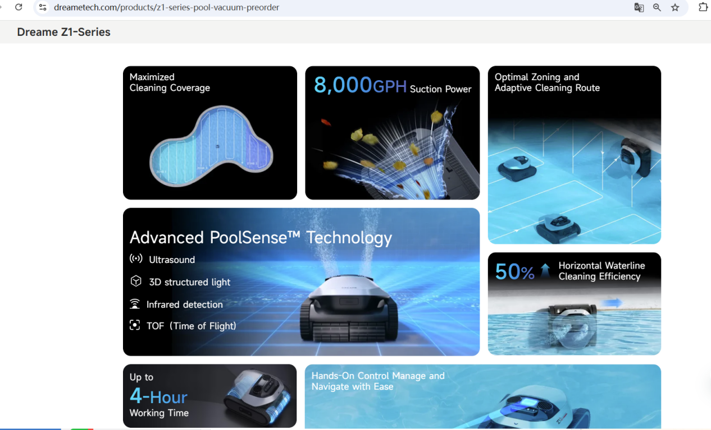The image size is (711, 430).
Task: Click the infrared detection signal icon
Action: (135, 304)
